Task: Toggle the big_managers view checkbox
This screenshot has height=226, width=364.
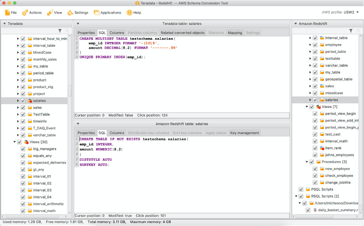Action: 23,149
